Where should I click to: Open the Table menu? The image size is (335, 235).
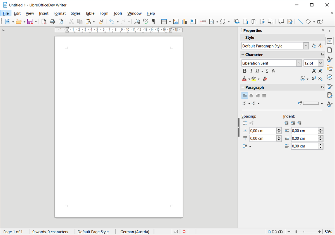90,13
